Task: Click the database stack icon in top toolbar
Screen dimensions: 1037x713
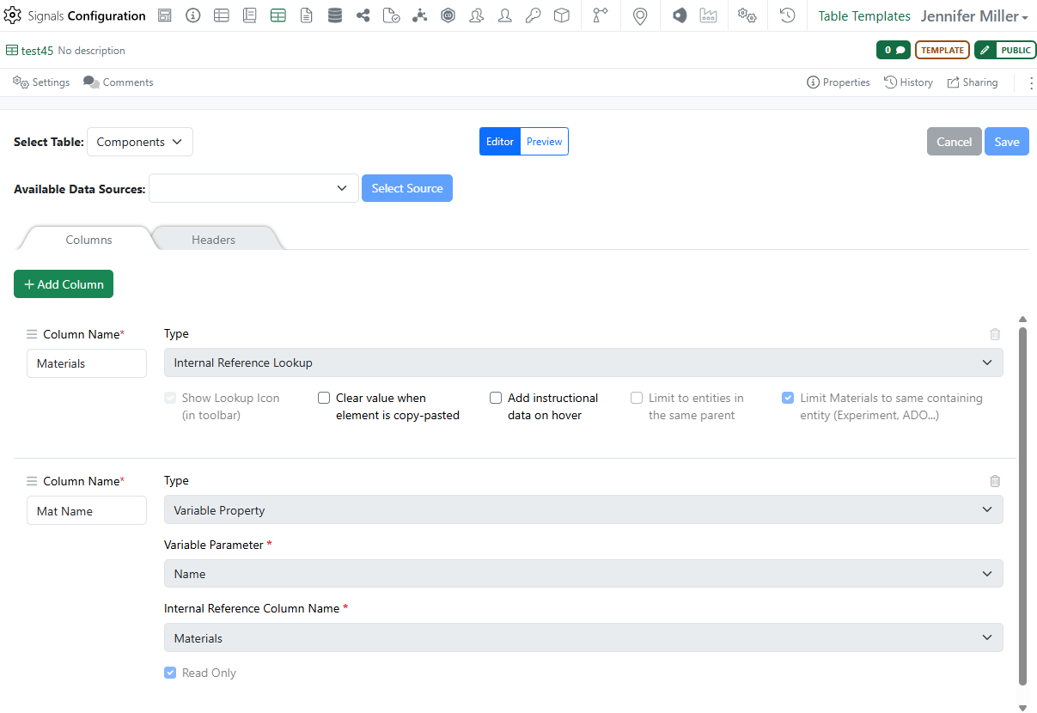Action: click(335, 15)
